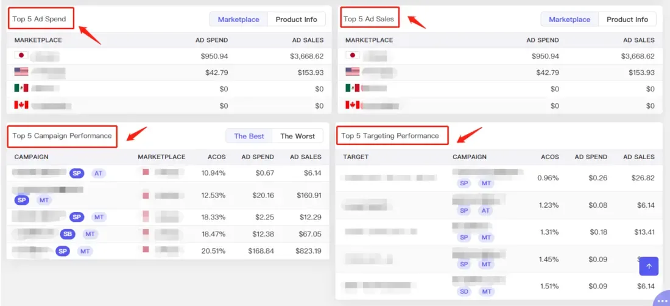This screenshot has height=306, width=670.
Task: Click the $160.91 ad sales value
Action: [309, 195]
